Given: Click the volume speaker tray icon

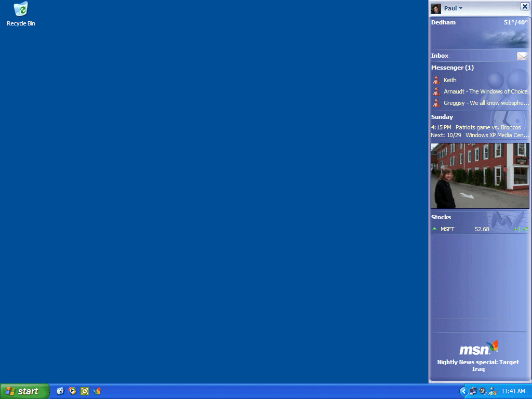Looking at the screenshot, I should tap(483, 391).
